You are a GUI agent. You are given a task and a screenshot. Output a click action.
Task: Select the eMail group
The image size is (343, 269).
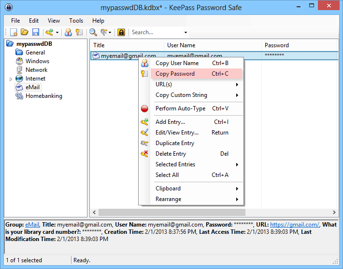coord(32,87)
